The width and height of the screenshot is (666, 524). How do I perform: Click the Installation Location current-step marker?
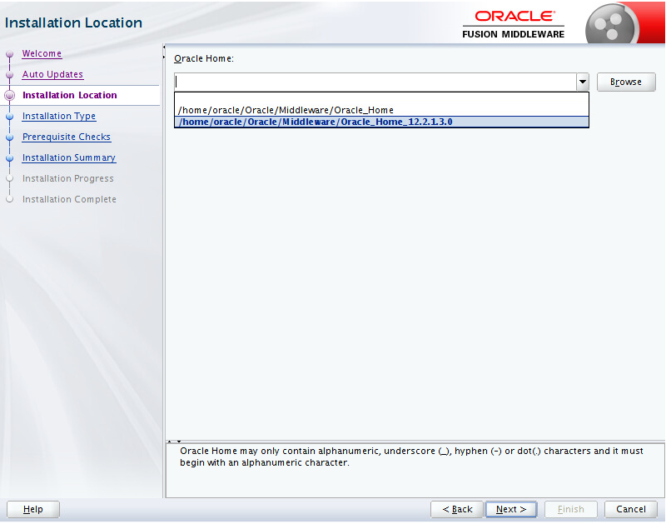point(9,95)
